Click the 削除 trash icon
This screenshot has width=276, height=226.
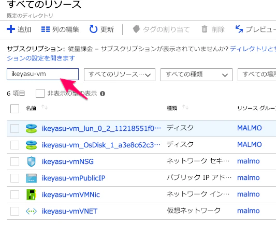[204, 29]
